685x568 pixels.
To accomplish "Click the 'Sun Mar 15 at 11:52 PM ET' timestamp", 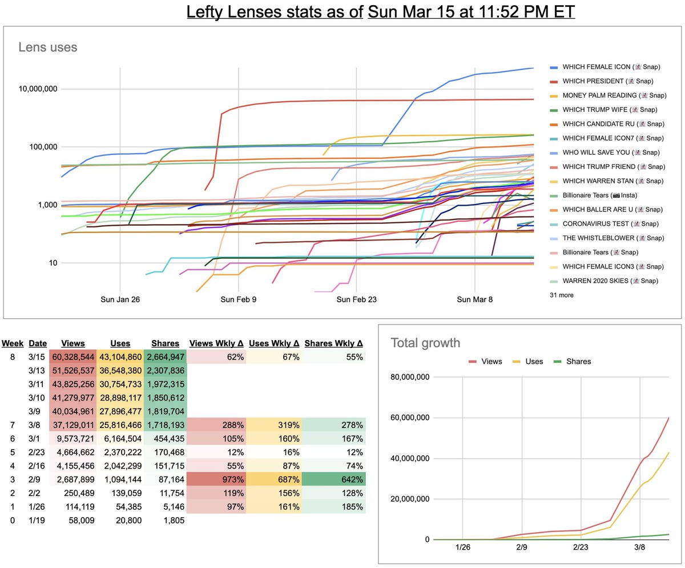I will [472, 11].
